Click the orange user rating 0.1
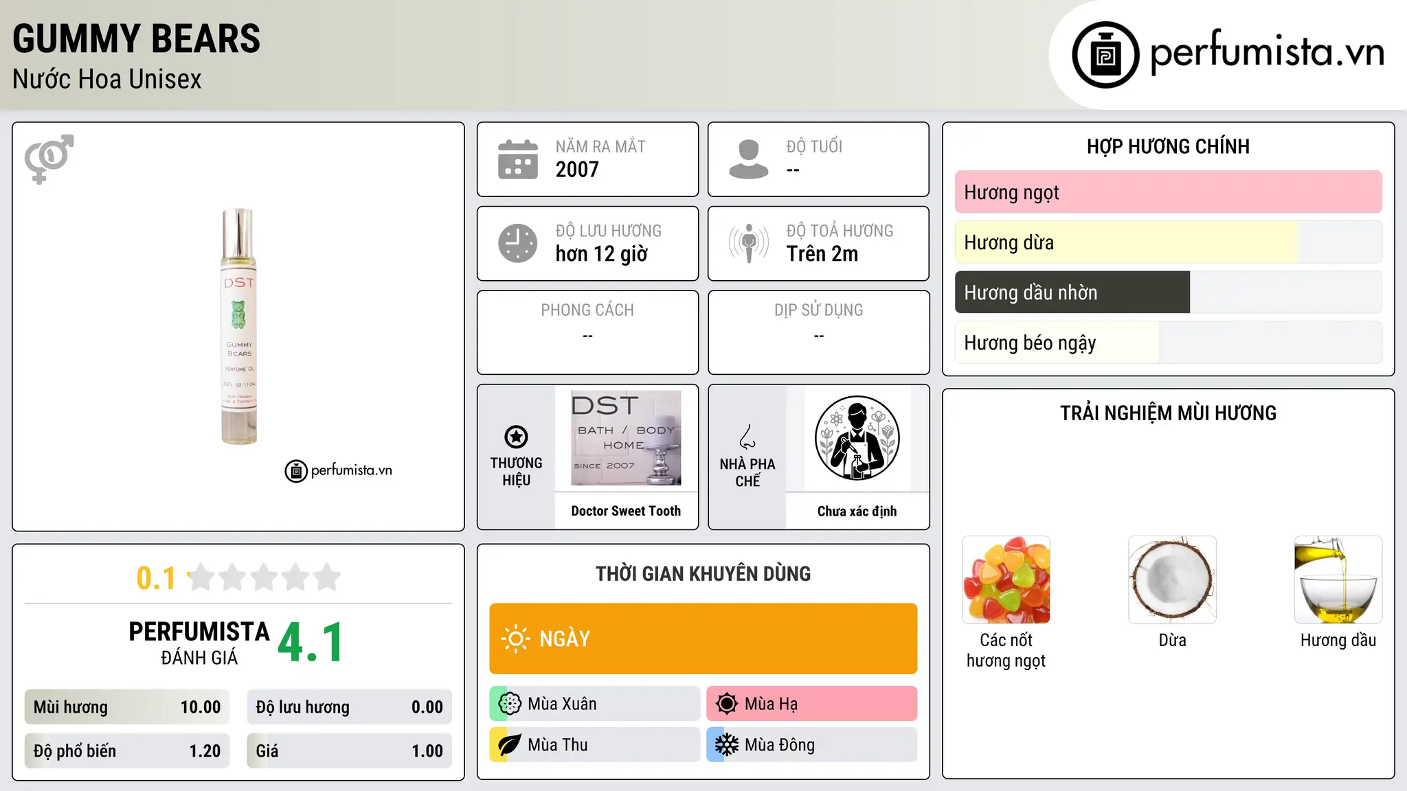 click(156, 578)
